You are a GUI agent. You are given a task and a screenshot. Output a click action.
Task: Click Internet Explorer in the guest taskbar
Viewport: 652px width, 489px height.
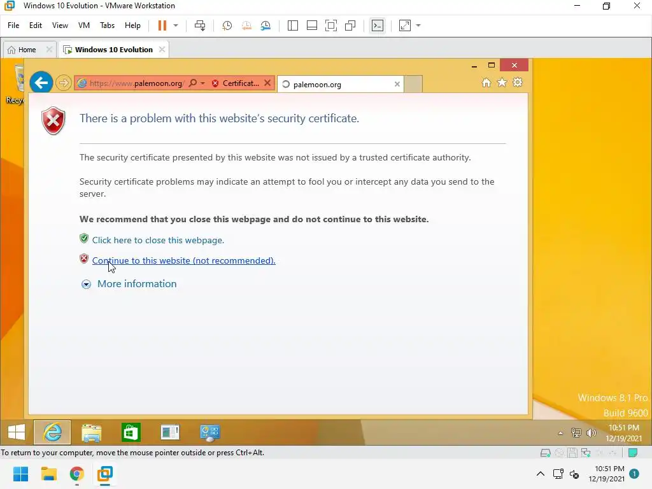[52, 432]
